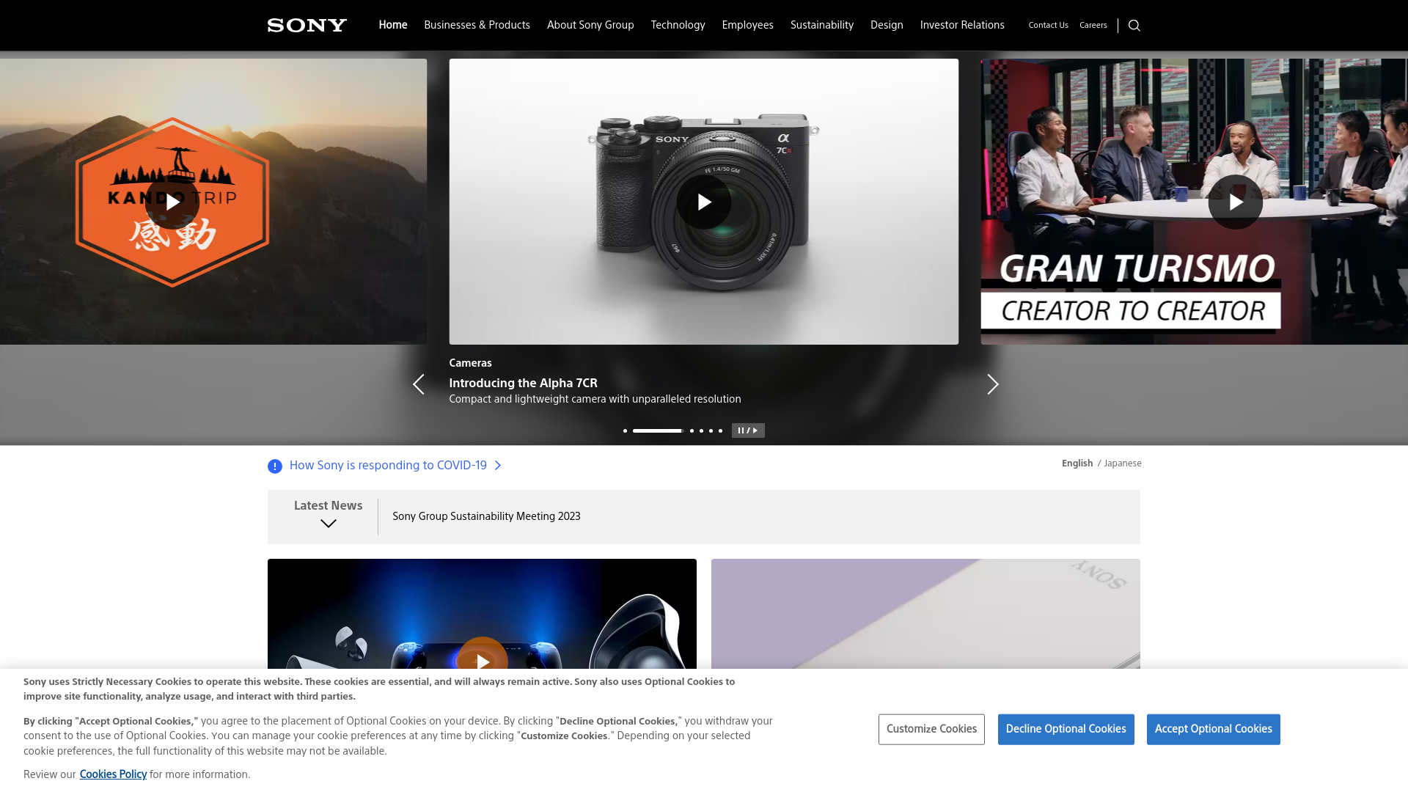Click Accept Optional Cookies button
Screen dimensions: 1408x792
1213,729
